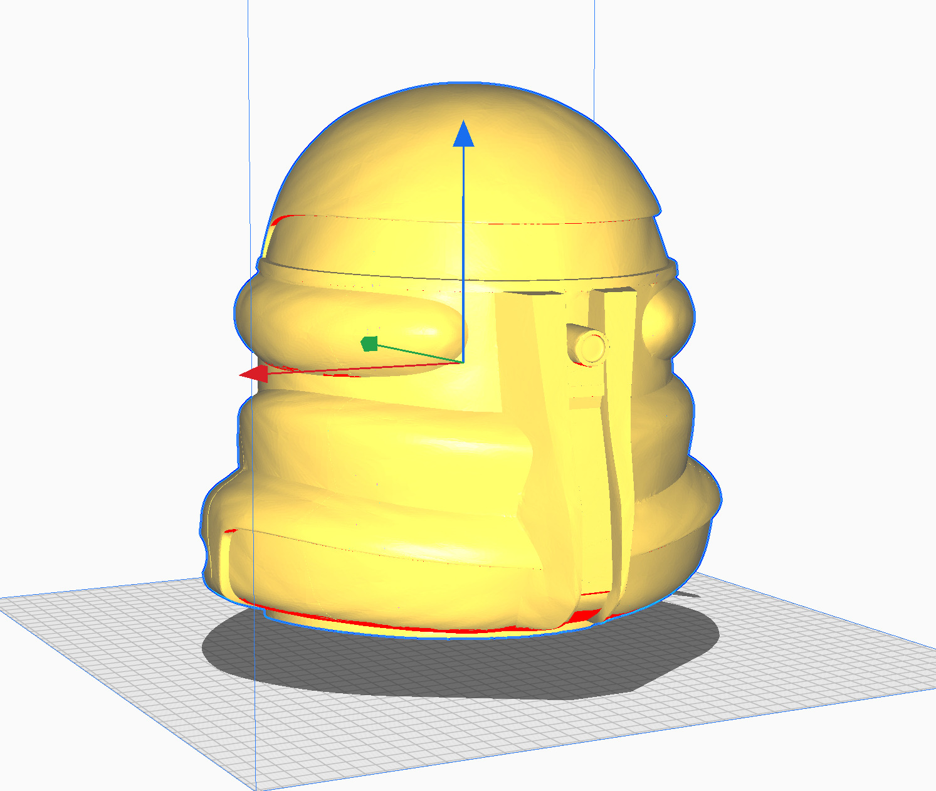Screen dimensions: 936x791
Task: Click the green Y-axis move handle
Action: (x=369, y=343)
